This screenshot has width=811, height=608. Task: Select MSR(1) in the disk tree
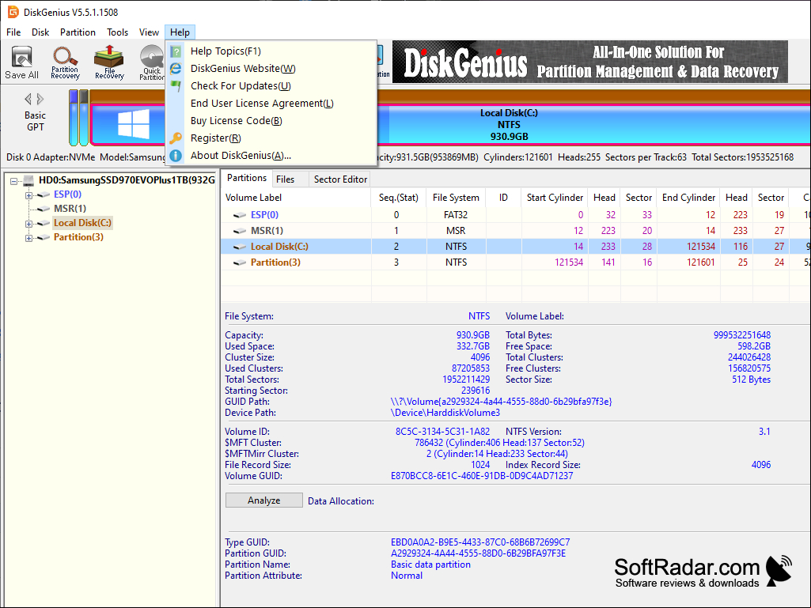click(x=70, y=209)
